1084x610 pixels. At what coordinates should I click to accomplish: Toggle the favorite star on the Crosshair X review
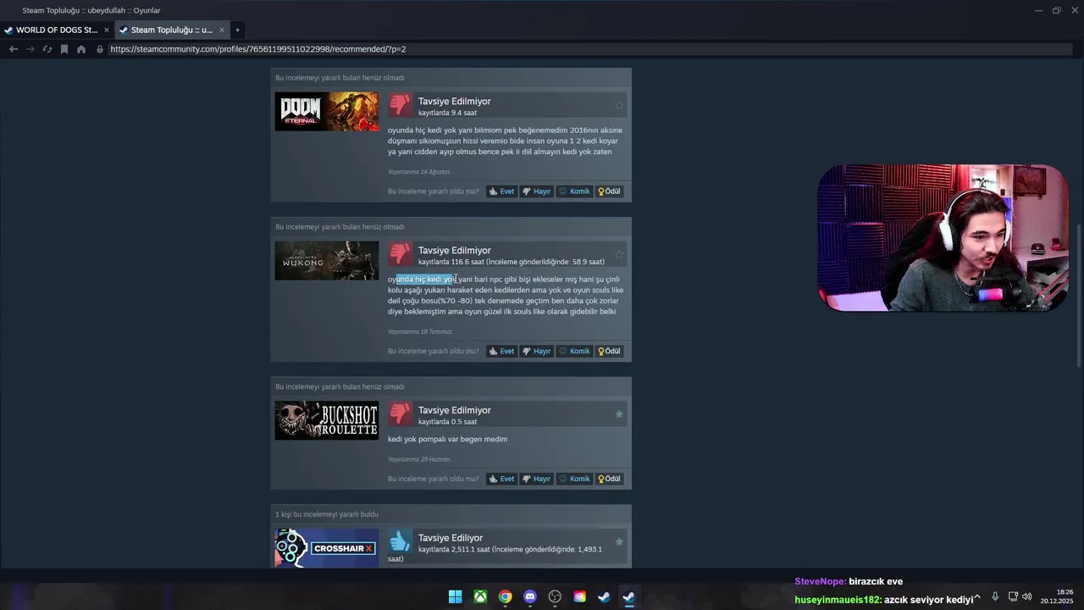click(619, 541)
